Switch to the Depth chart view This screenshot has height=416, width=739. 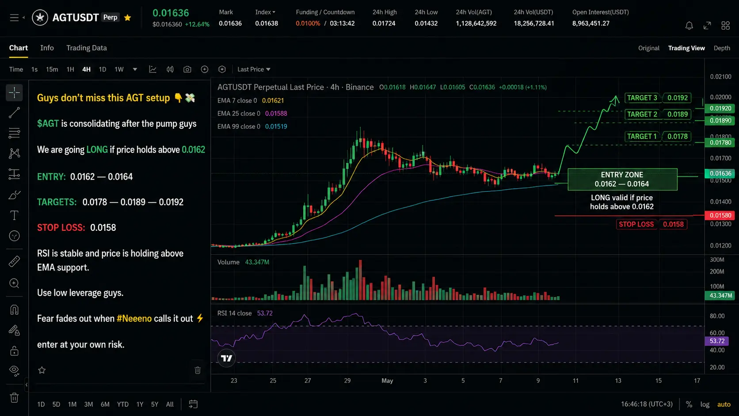click(x=722, y=48)
